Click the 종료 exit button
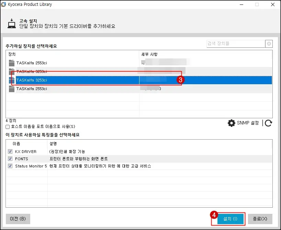281x230 pixels. [x=259, y=219]
